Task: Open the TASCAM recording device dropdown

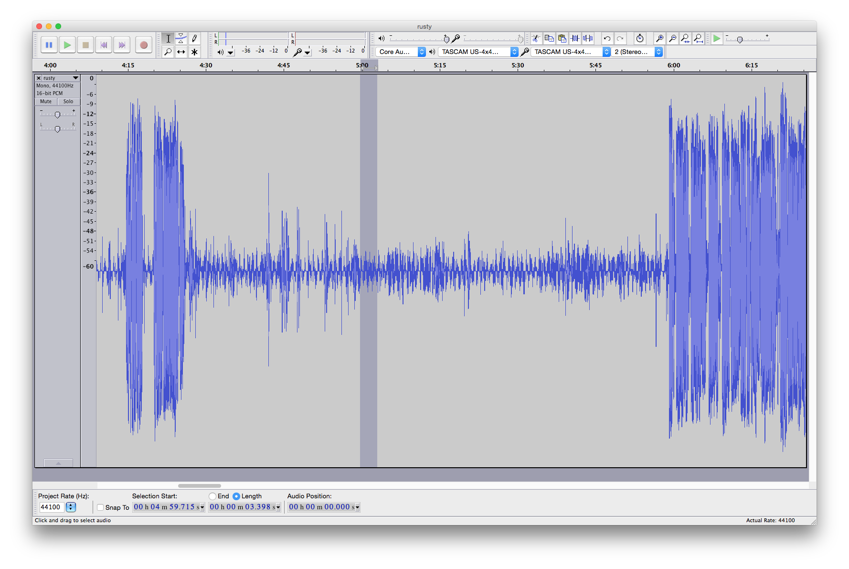Action: [x=571, y=52]
